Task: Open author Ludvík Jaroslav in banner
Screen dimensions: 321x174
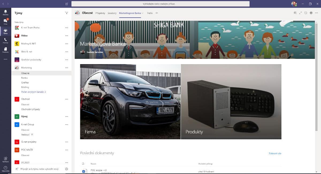Action: point(95,52)
